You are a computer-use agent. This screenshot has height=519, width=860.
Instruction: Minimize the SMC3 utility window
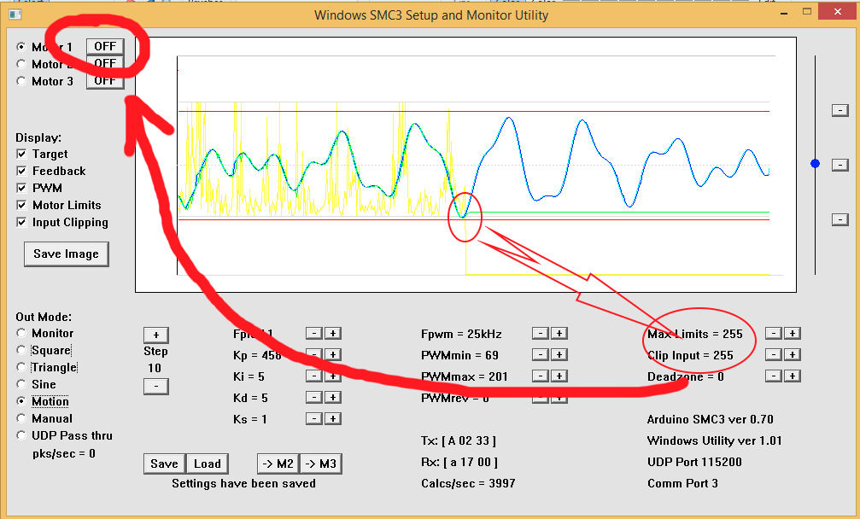(784, 13)
